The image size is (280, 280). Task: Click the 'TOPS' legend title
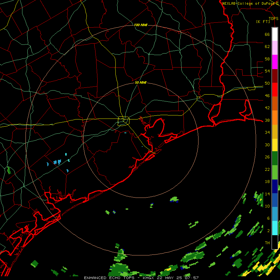coord(273,18)
